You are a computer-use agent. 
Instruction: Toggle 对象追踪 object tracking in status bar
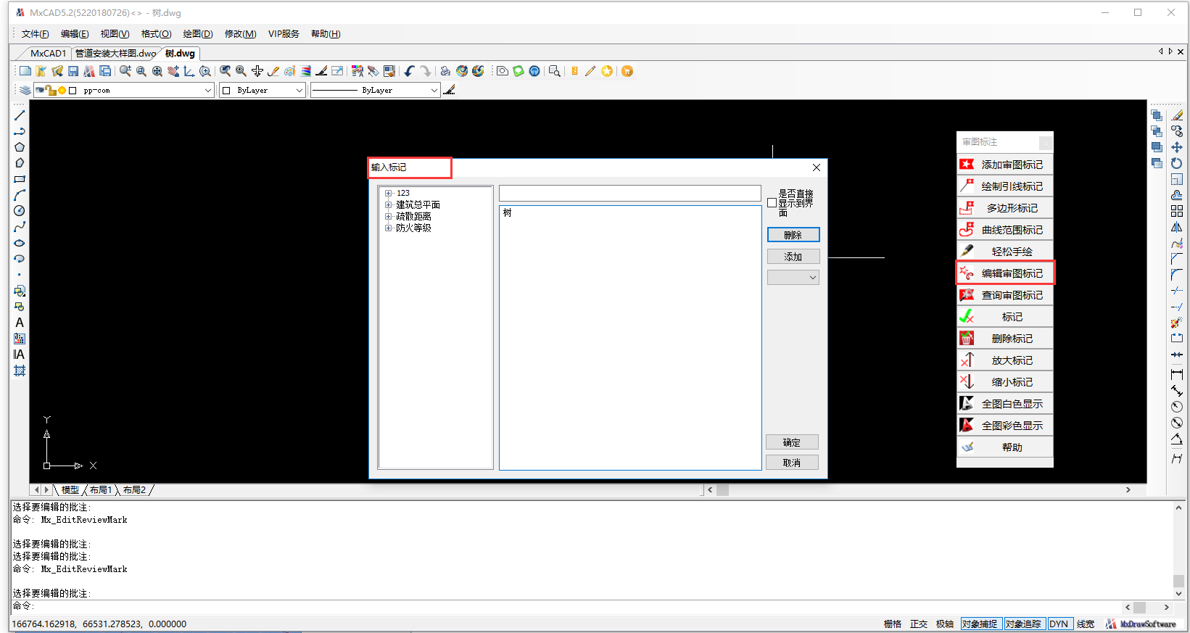(x=1024, y=624)
